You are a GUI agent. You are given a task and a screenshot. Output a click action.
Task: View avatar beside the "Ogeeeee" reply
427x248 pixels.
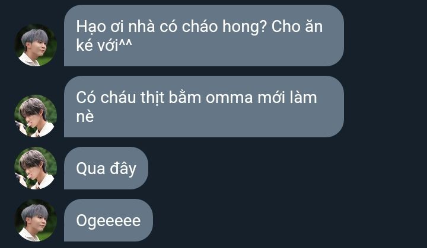click(x=36, y=220)
